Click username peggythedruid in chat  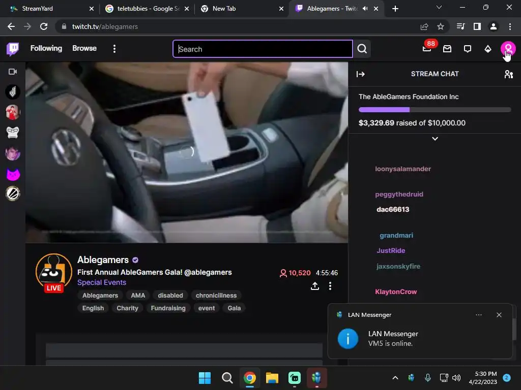click(x=399, y=194)
